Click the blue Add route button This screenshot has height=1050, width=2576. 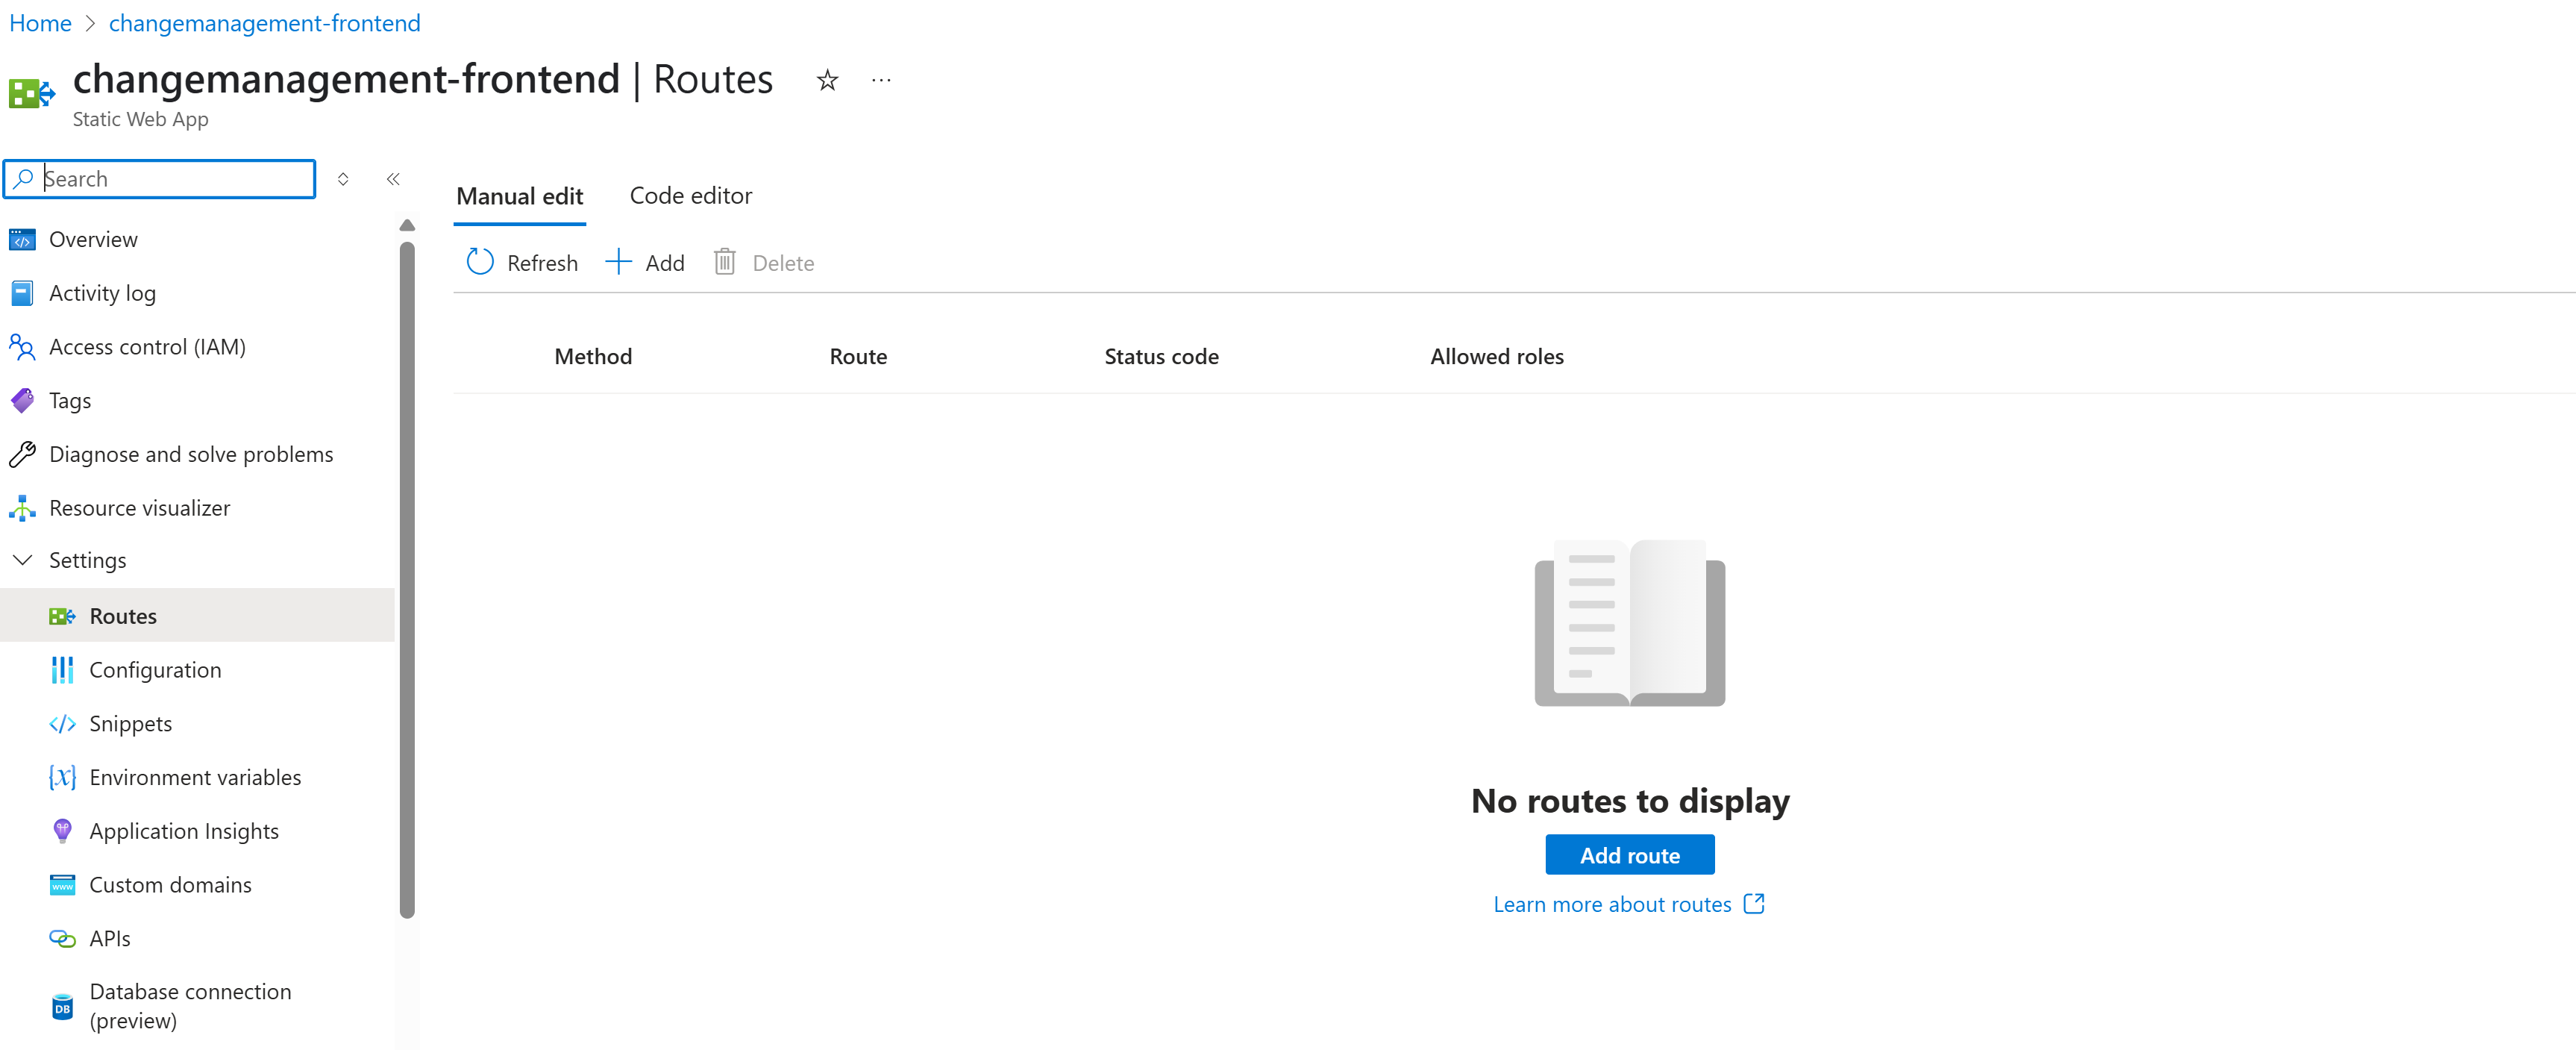[x=1629, y=855]
